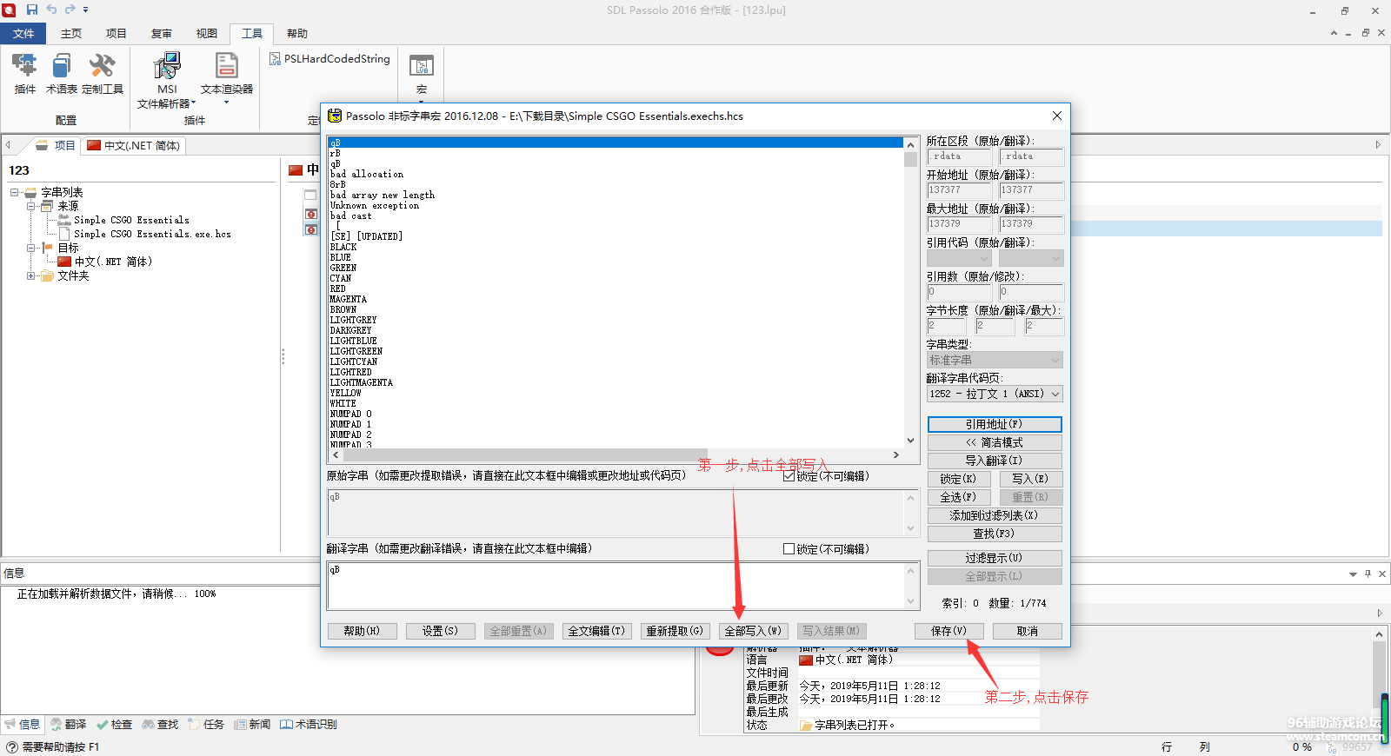Collapse the 来源 tree node
The width and height of the screenshot is (1391, 756).
pos(31,207)
